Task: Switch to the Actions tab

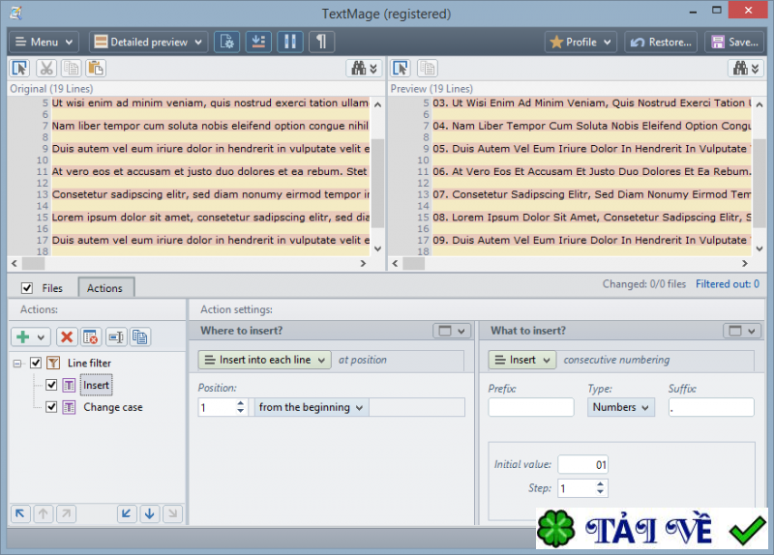Action: [x=104, y=288]
